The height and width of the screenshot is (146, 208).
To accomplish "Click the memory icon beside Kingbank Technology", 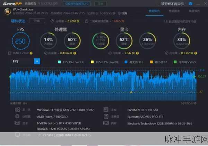I will tap(106, 123).
